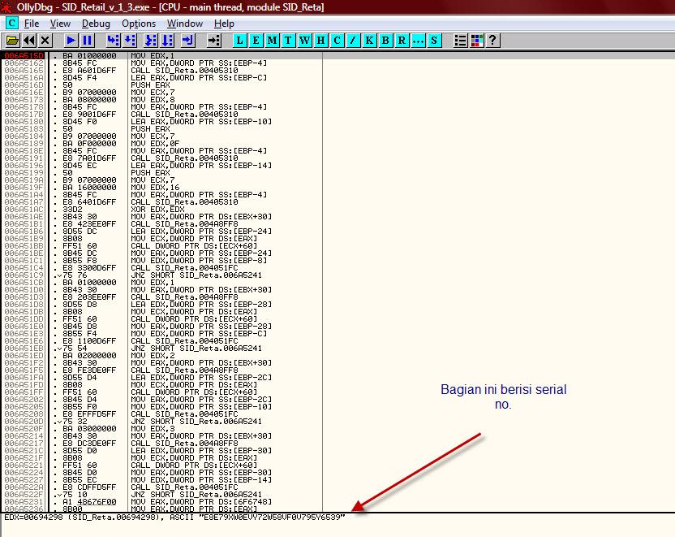This screenshot has width=675, height=537.
Task: Click the OllyDbg red bug title icon
Action: pyautogui.click(x=6, y=7)
